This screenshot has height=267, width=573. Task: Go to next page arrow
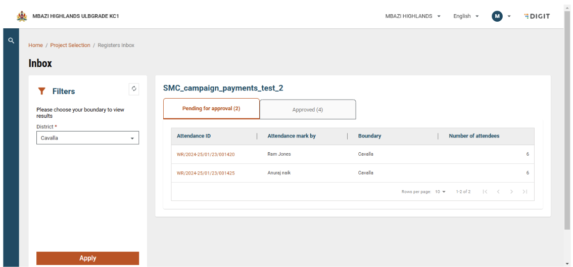point(511,192)
